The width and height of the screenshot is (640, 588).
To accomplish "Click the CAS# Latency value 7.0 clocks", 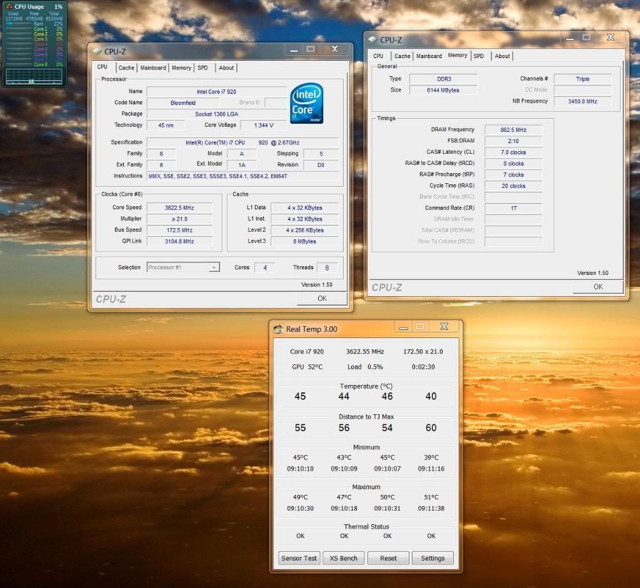I will (x=513, y=152).
